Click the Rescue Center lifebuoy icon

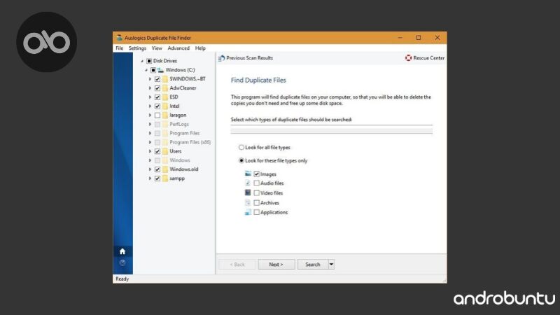coord(408,58)
